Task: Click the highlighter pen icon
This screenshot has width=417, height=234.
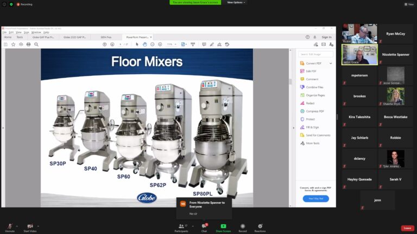Action: tap(212, 44)
